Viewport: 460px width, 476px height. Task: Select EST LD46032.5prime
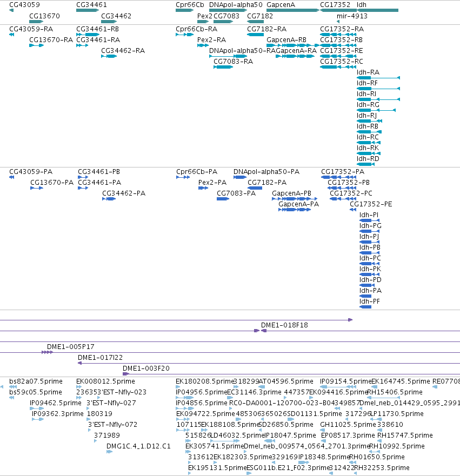pos(238,435)
